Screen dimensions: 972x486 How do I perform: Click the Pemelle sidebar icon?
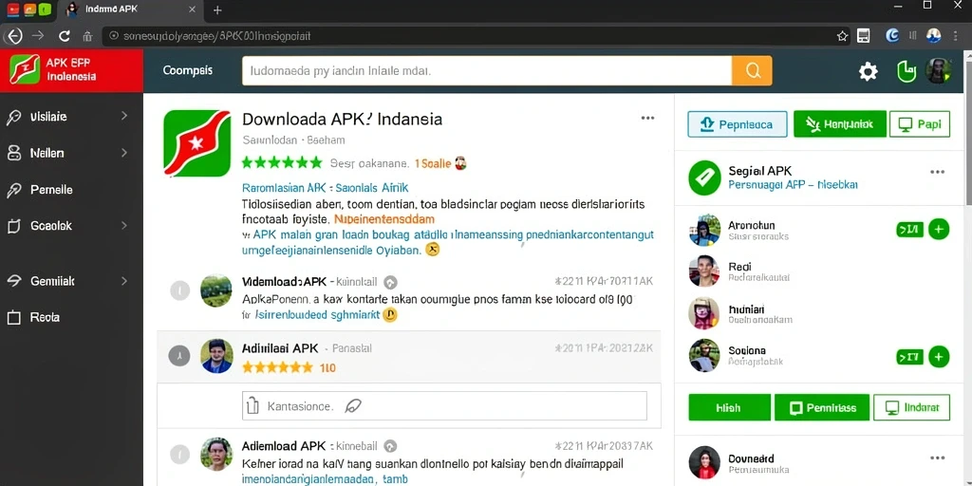point(13,190)
